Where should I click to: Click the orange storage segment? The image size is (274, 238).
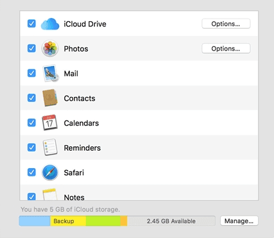pyautogui.click(x=124, y=221)
